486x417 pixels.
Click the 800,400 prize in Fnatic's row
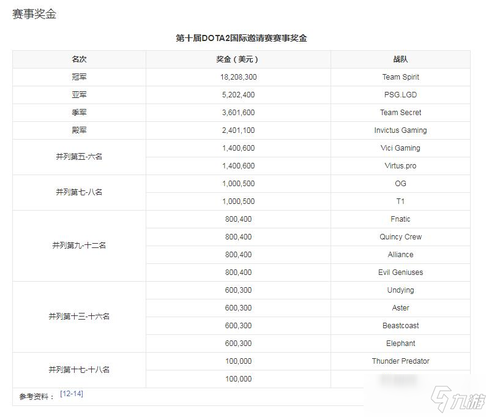point(238,219)
